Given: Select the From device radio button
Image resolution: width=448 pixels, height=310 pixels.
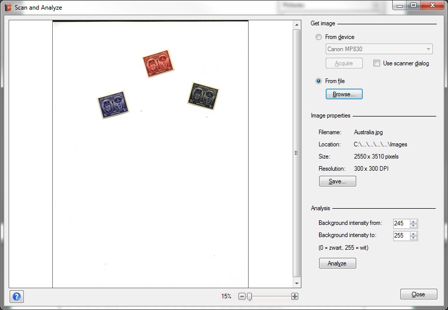Looking at the screenshot, I should click(318, 37).
